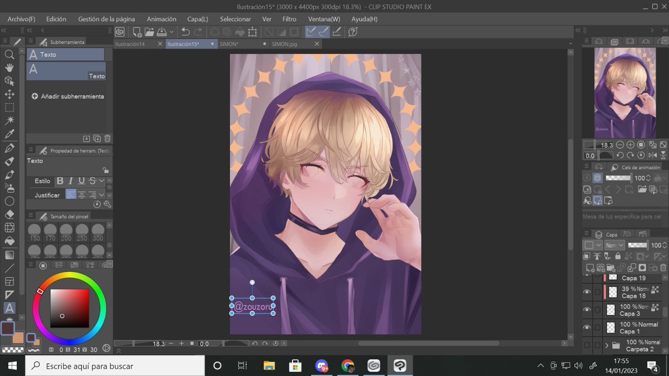Expand the Justificar options dropdown

[101, 195]
